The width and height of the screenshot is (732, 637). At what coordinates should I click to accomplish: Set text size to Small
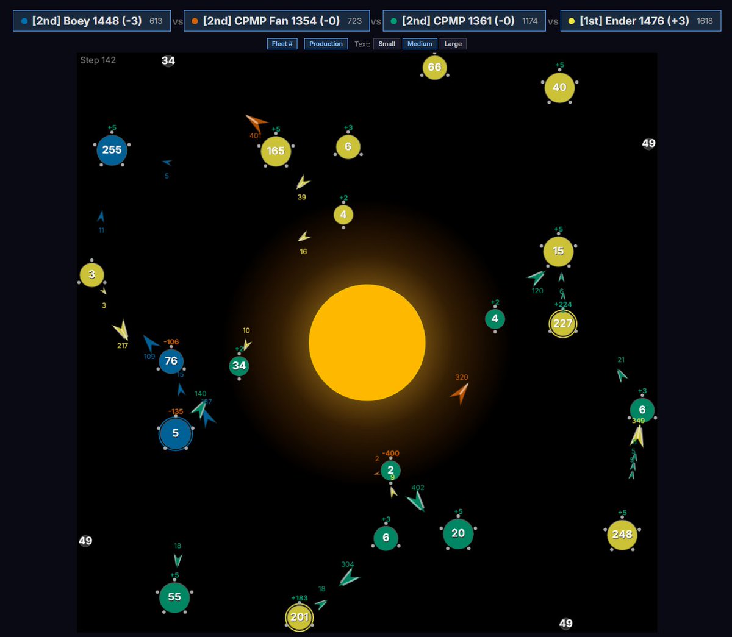(387, 44)
